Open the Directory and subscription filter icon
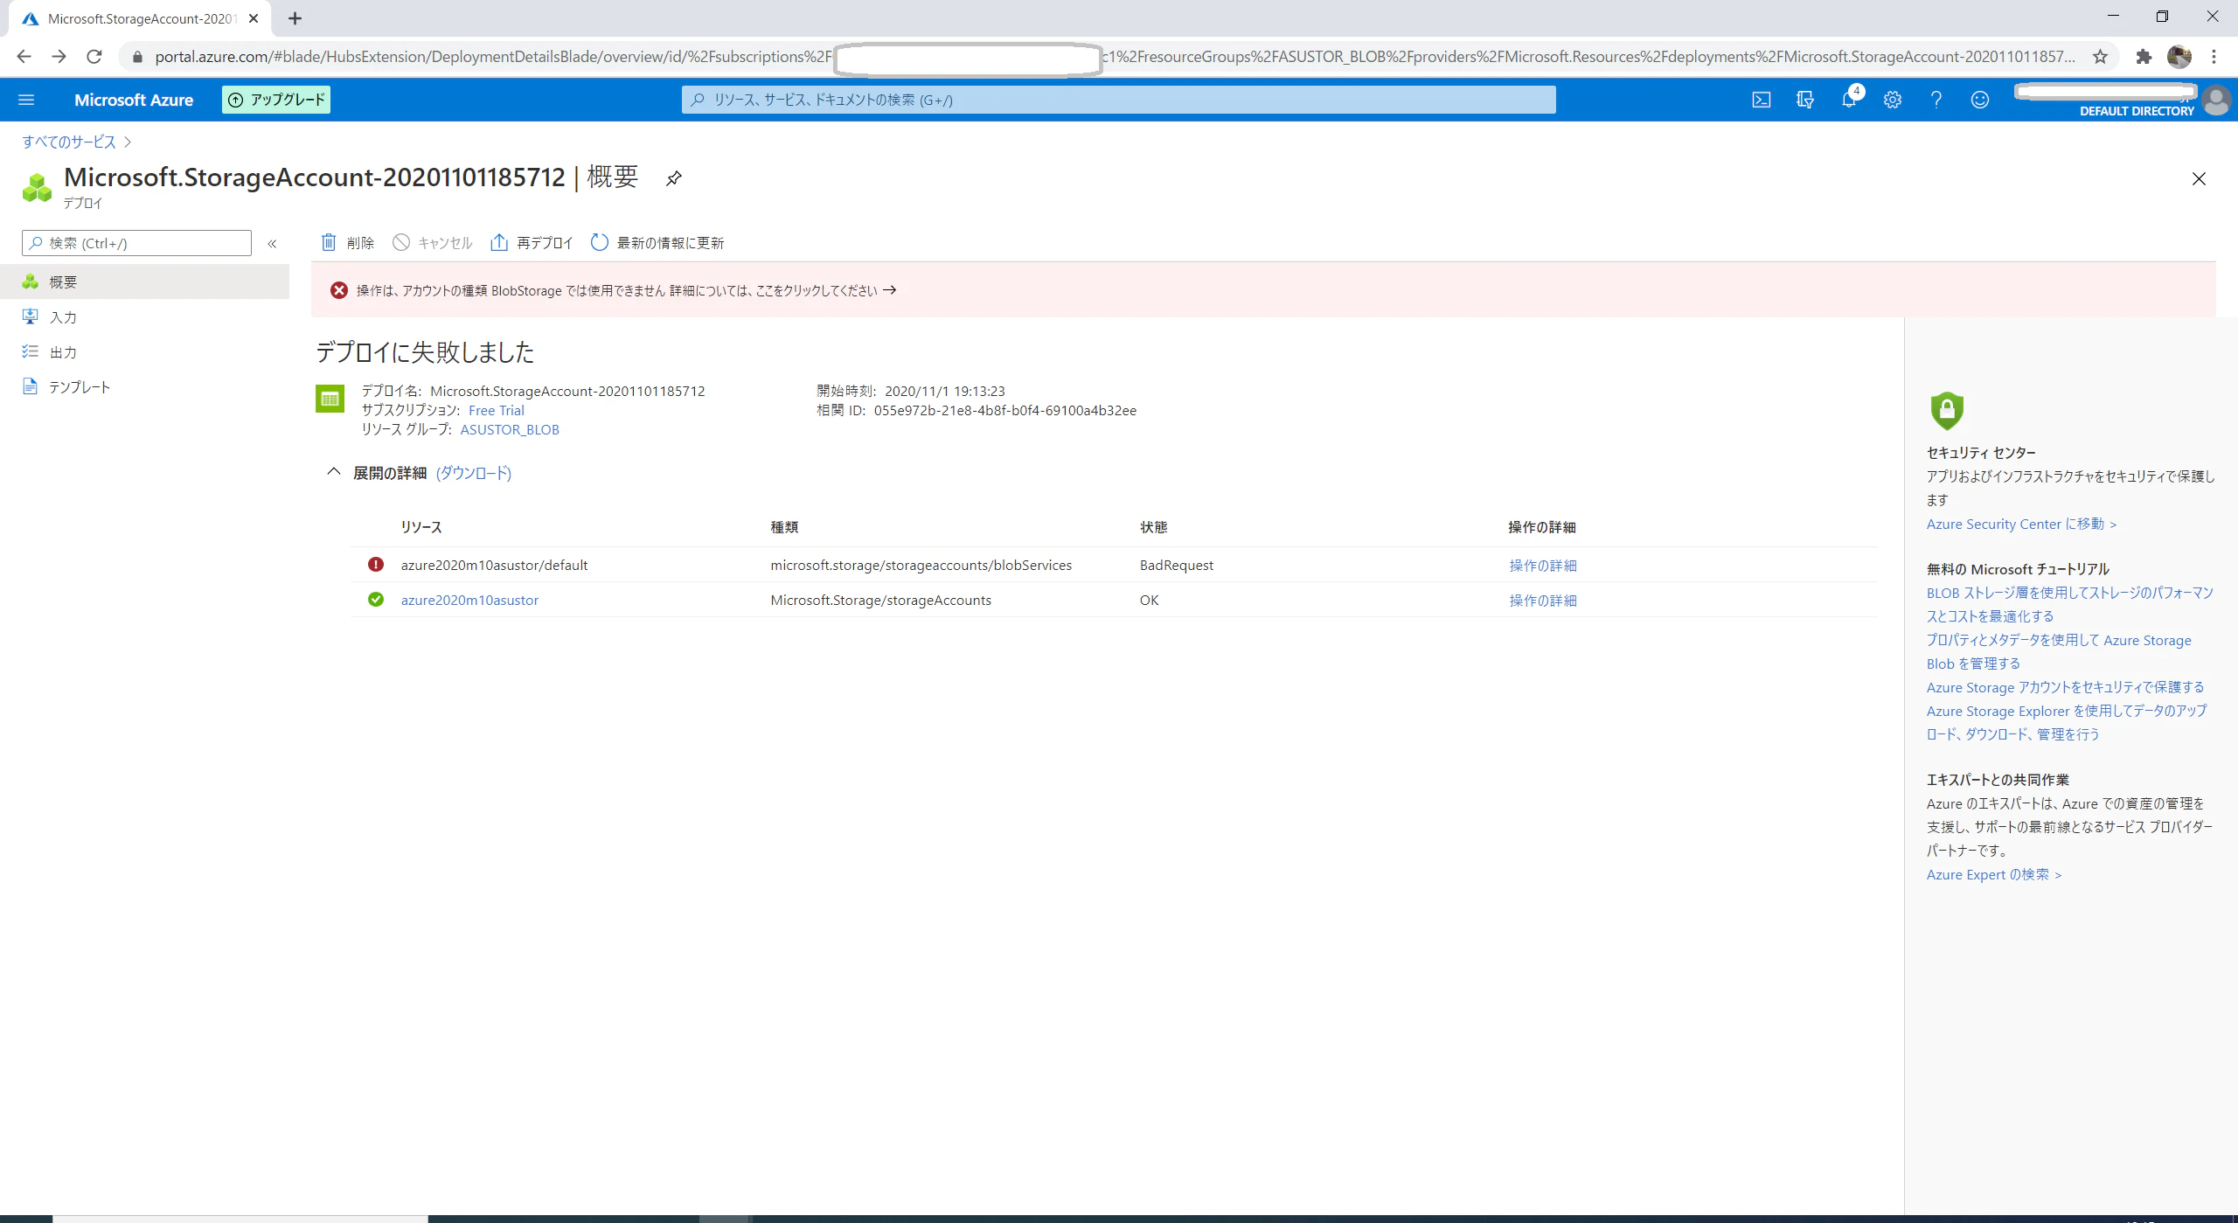This screenshot has height=1223, width=2238. click(1805, 100)
